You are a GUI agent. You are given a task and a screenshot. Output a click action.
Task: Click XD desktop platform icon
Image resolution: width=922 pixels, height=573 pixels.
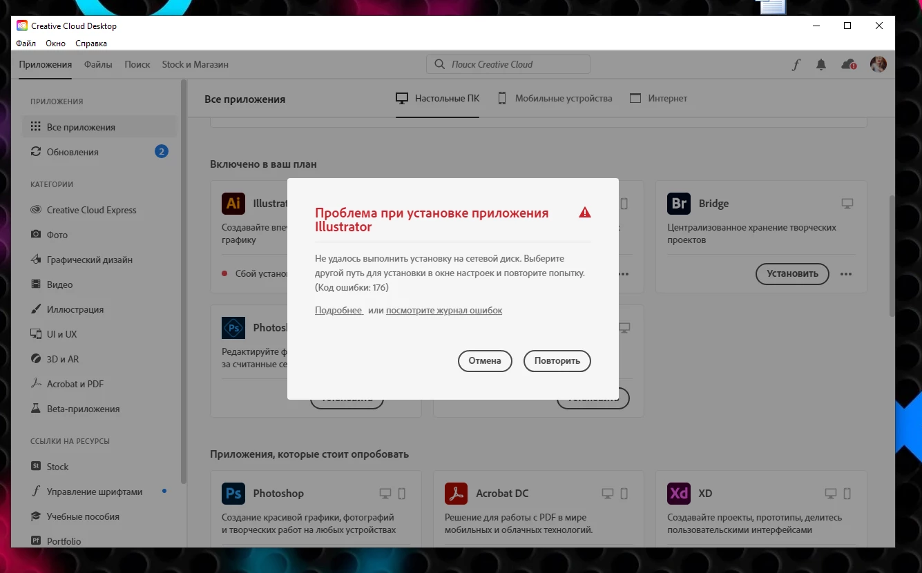(832, 494)
